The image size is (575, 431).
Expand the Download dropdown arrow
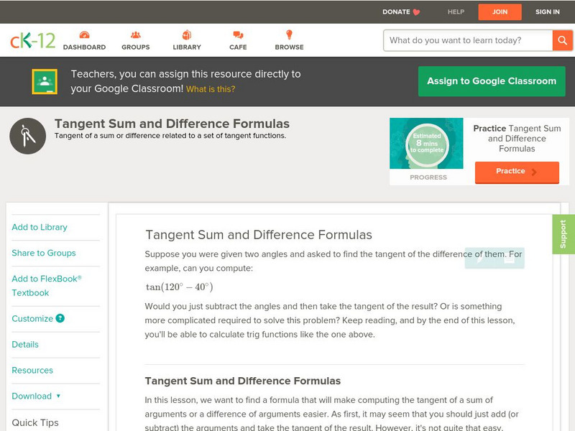[x=58, y=396]
